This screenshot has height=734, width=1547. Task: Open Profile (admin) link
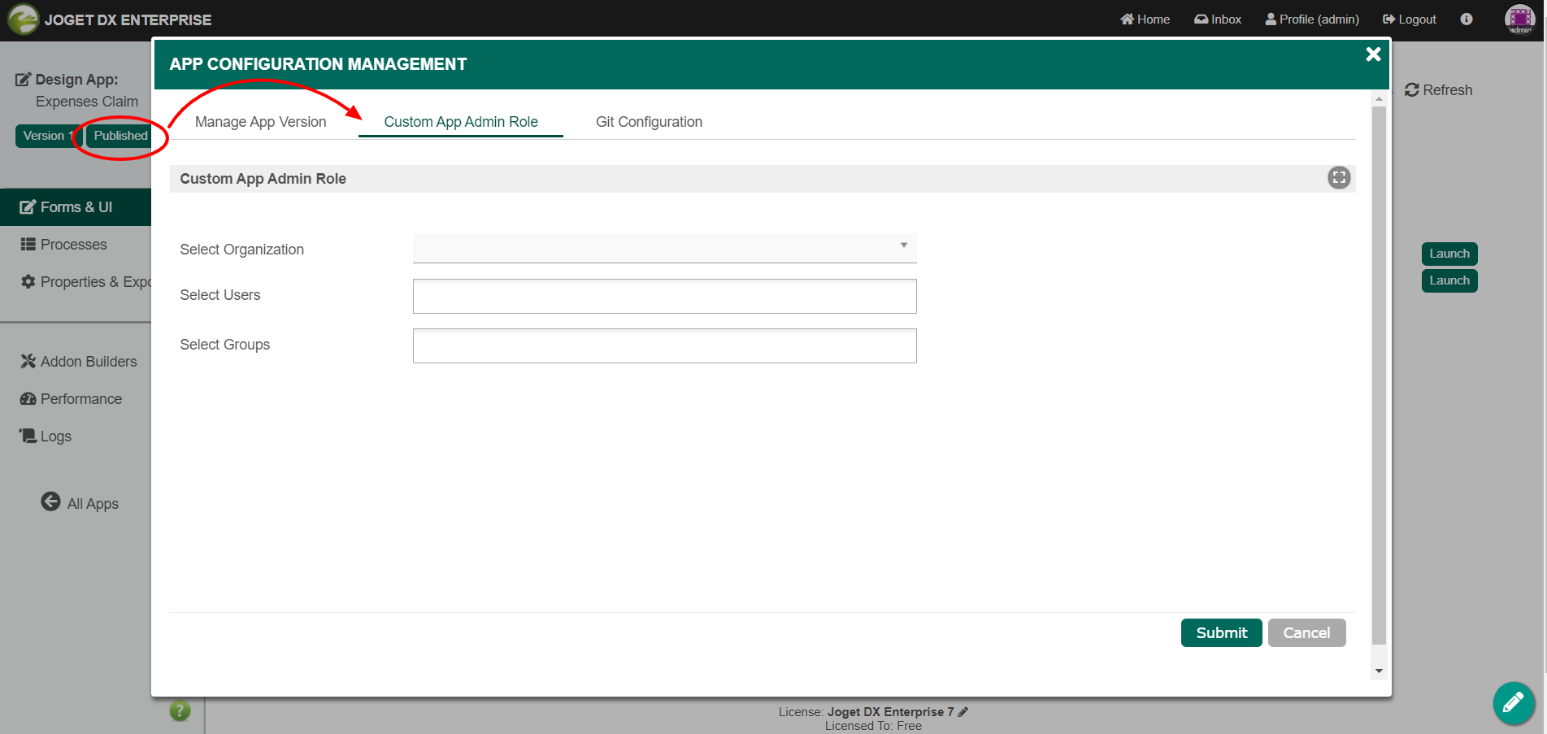tap(1312, 20)
